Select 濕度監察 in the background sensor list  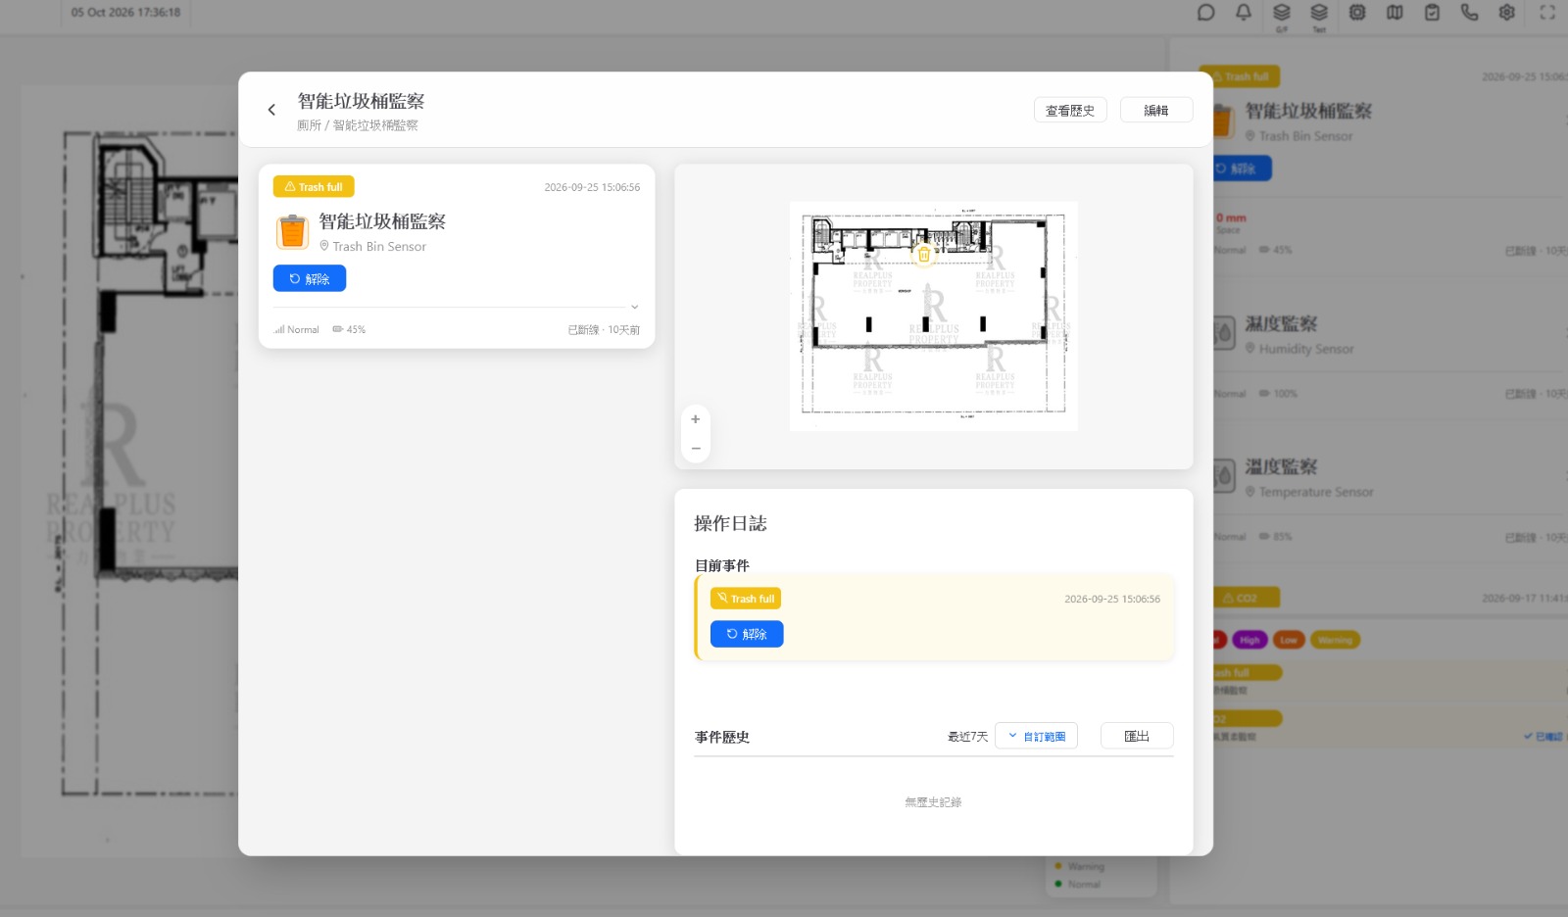[1281, 323]
